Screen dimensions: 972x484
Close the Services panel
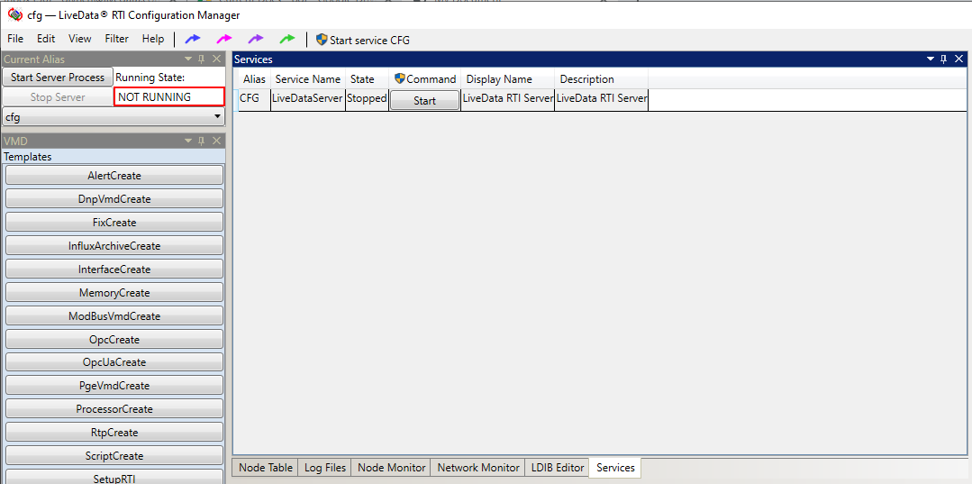959,59
